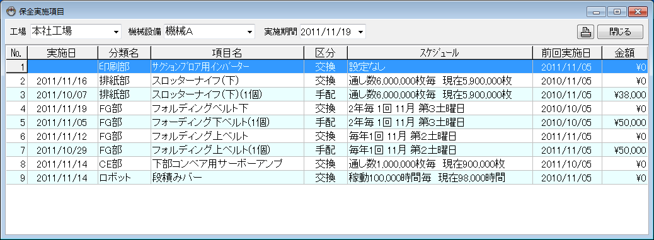Select item 段積みバー

coord(227,178)
